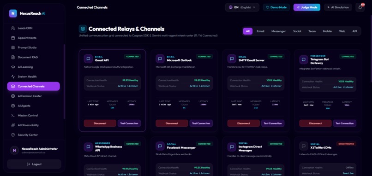
Task: Disconnect SMTP Email Server
Action: click(243, 123)
